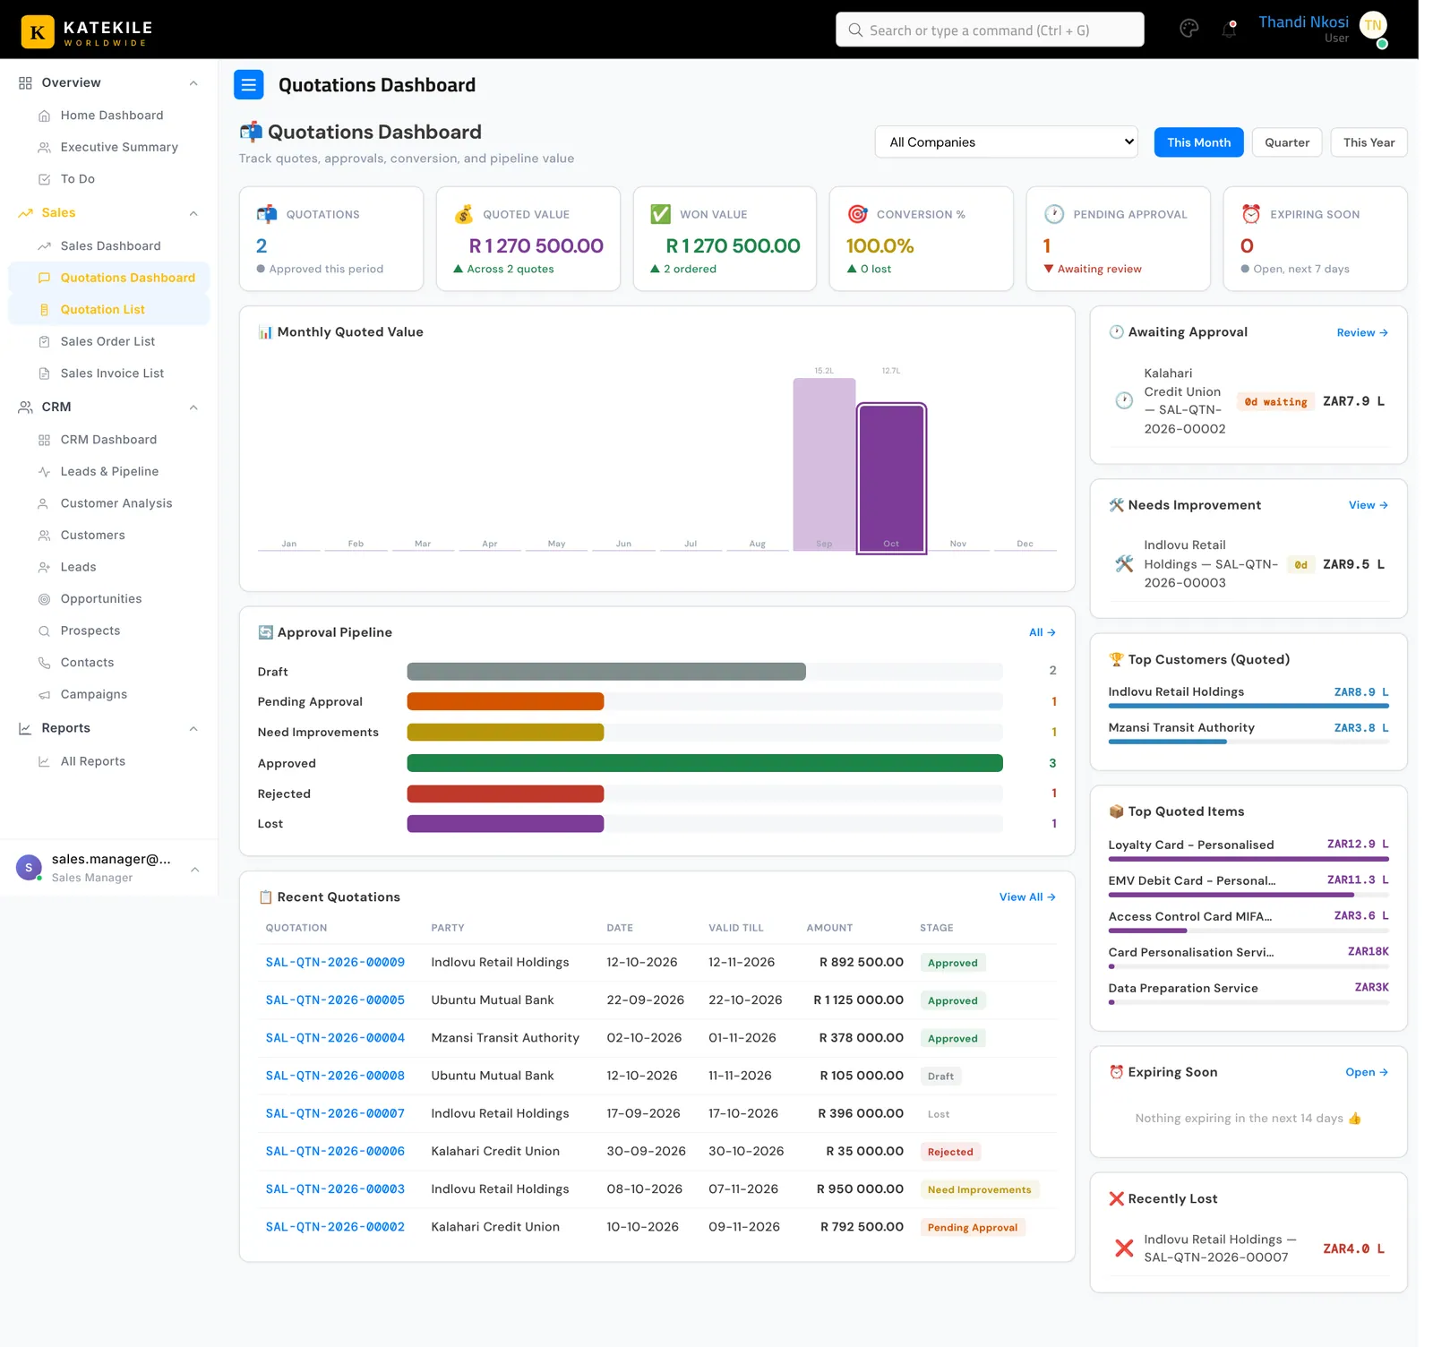This screenshot has width=1433, height=1347.
Task: Focus the search or command input field
Action: pyautogui.click(x=990, y=30)
